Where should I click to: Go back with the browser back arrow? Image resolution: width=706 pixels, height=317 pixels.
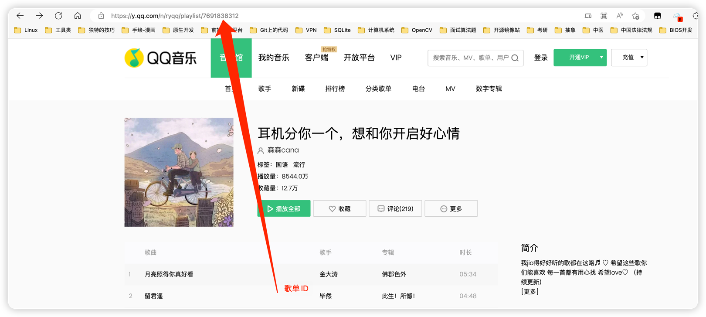20,16
